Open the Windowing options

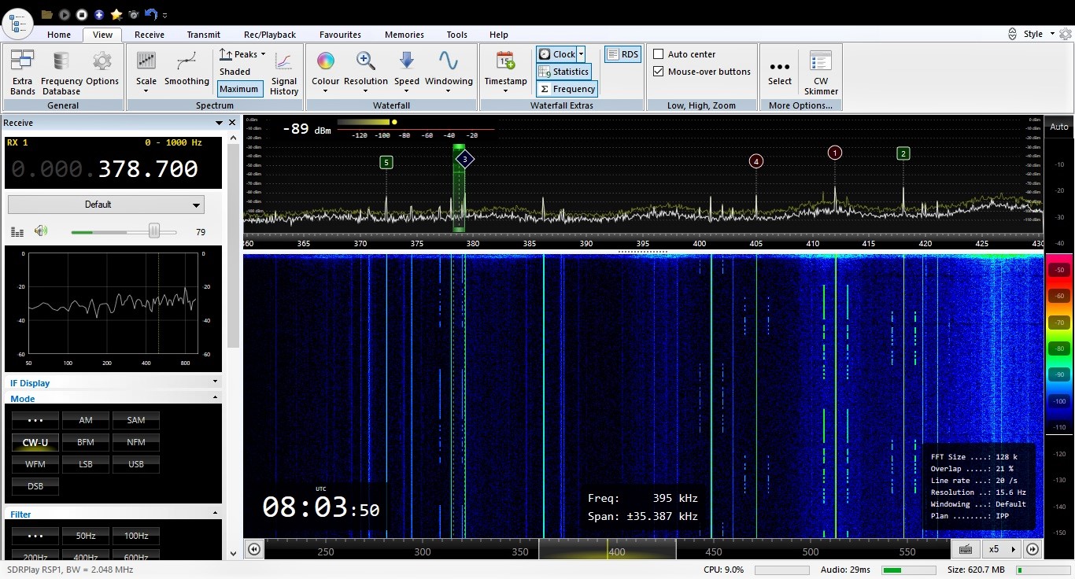coord(449,72)
